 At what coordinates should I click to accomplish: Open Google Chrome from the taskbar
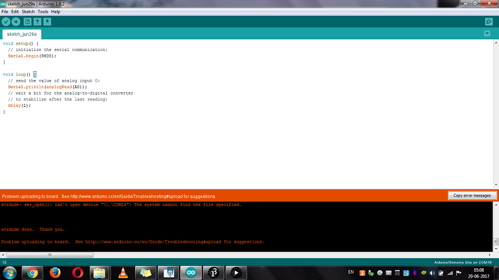click(x=32, y=273)
